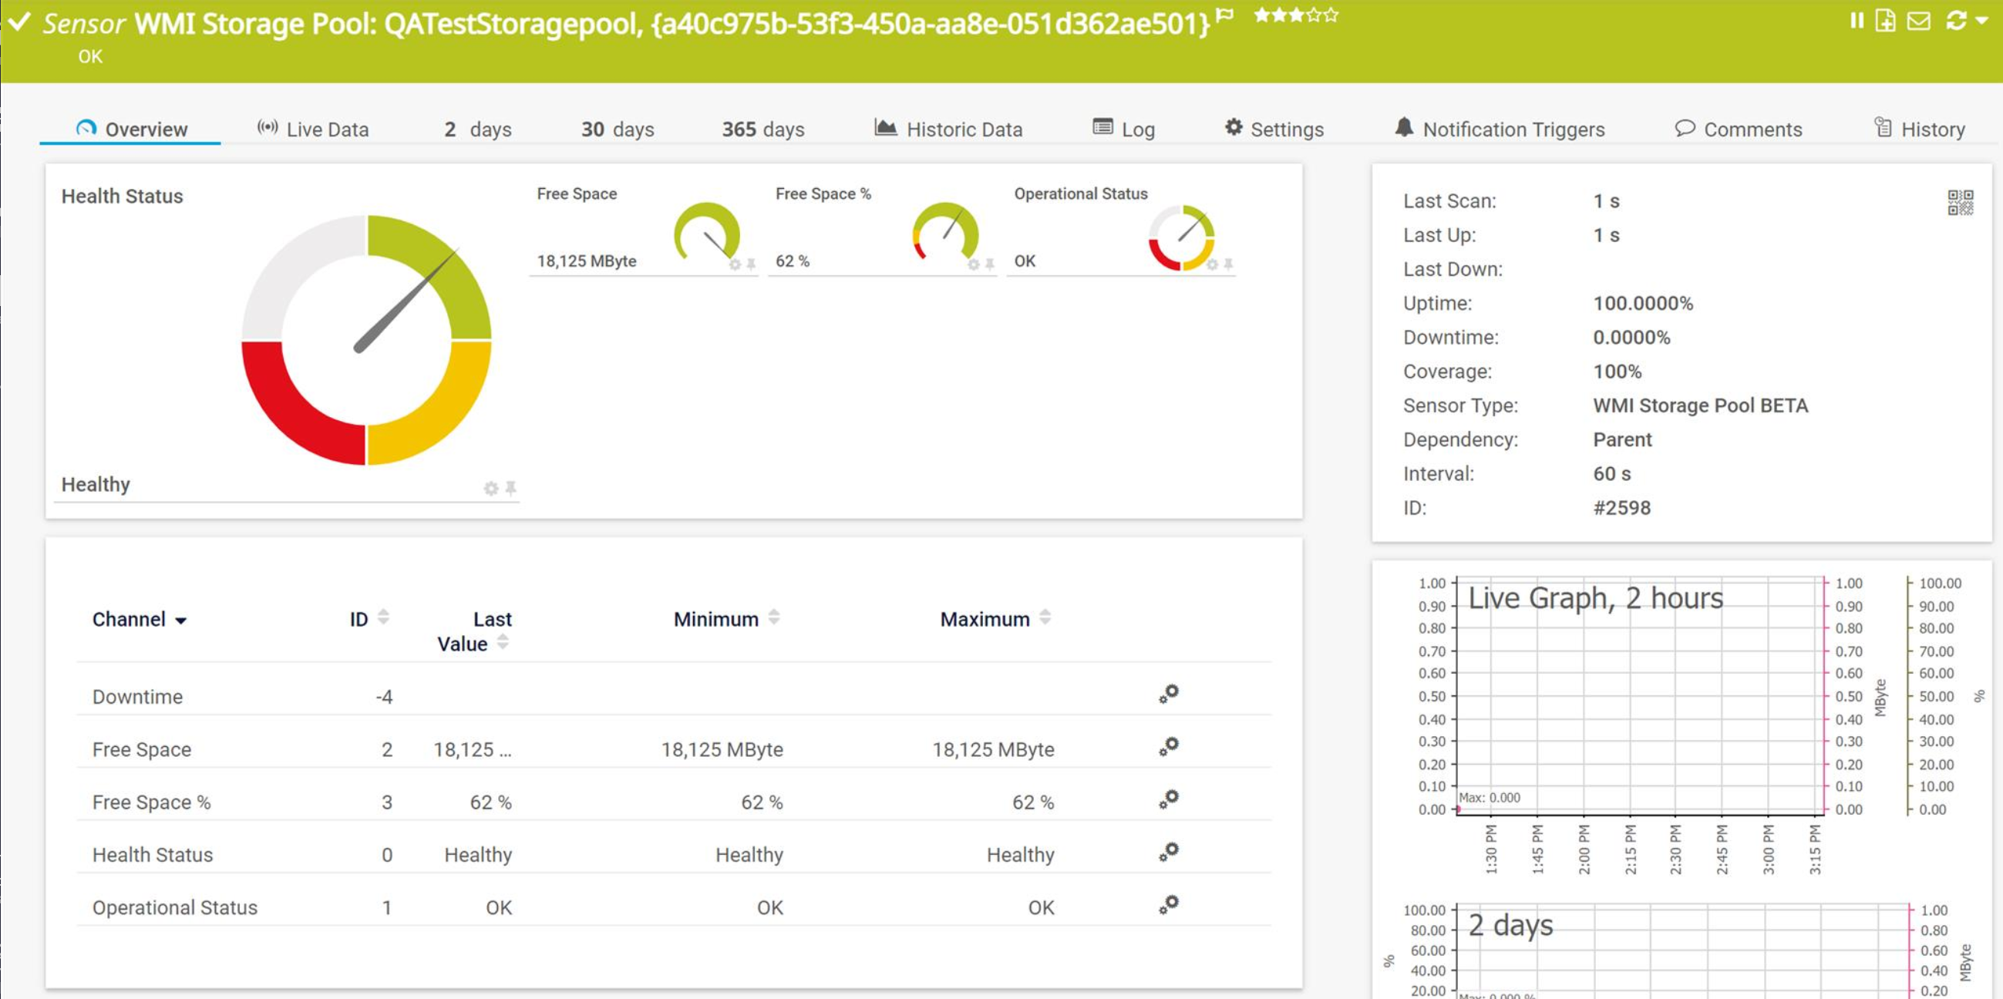Open gear settings for the Free Space gauge
Screen dimensions: 2003x999
[734, 265]
